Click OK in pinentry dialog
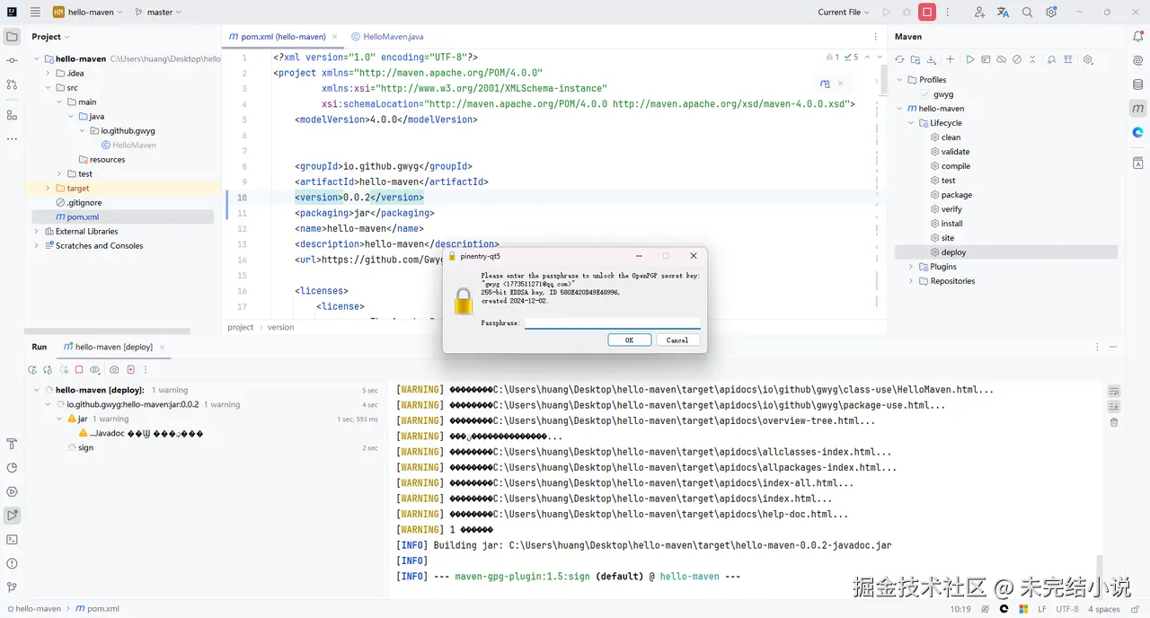Viewport: 1150px width, 618px height. (x=629, y=340)
